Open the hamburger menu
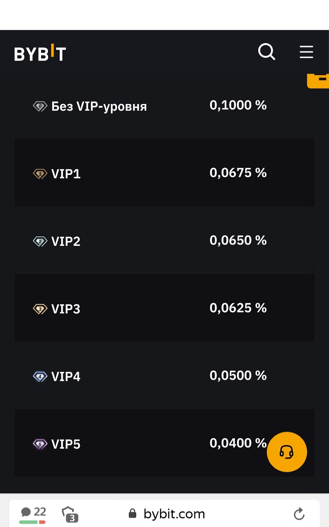Viewport: 329px width, 527px height. 306,52
